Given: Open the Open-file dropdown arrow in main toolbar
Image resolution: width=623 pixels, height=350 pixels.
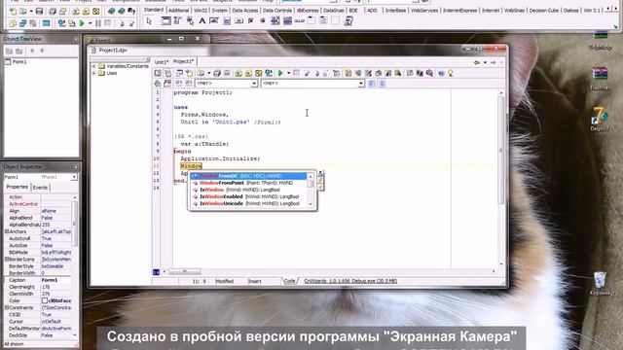Looking at the screenshot, I should (x=30, y=12).
